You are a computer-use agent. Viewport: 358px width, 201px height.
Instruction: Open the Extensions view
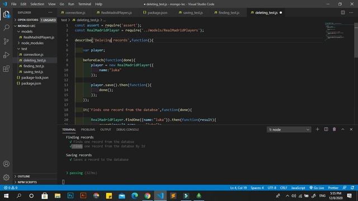tap(6, 68)
